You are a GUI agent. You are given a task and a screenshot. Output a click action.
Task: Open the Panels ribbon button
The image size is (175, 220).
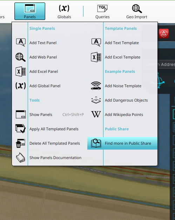(x=30, y=11)
